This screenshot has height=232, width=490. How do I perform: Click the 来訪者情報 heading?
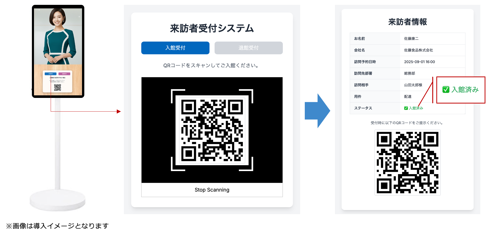click(x=407, y=22)
